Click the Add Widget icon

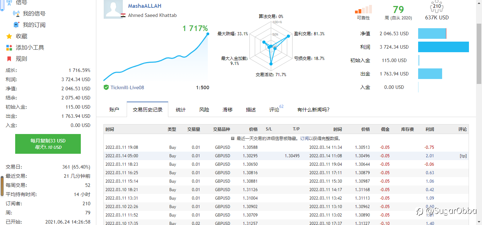9,48
